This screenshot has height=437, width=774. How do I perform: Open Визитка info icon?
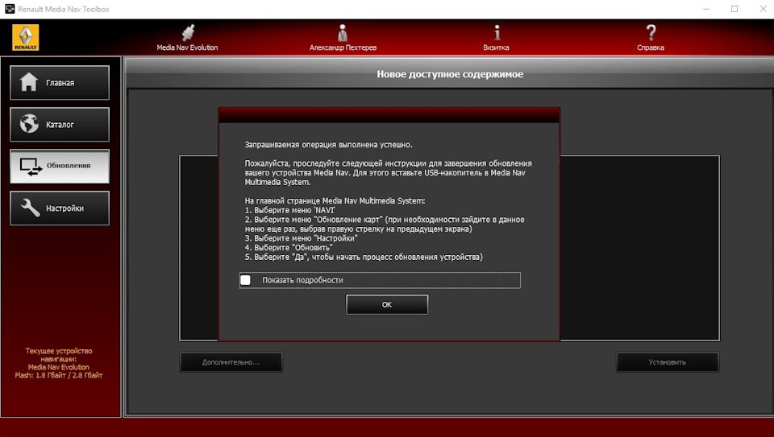(x=497, y=32)
